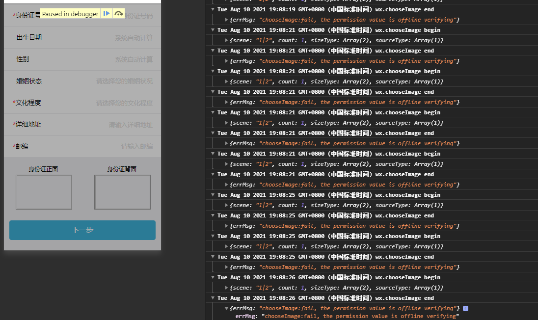Collapse the 19:08:26 wx.chooseImage end log group
Viewport: 538px width, 320px height.
213,298
